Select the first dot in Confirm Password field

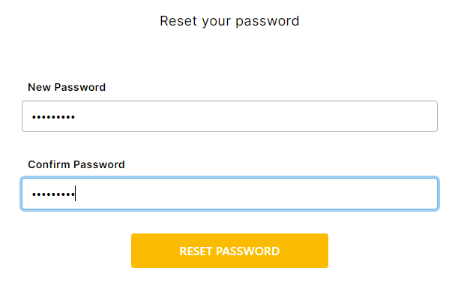coord(34,194)
